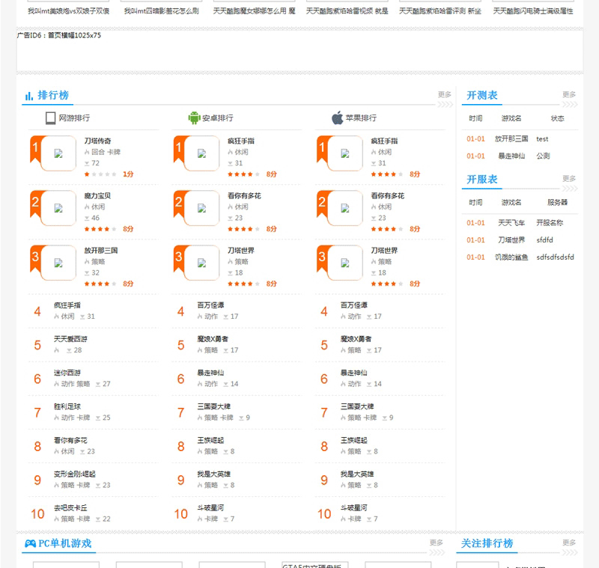Open 魔力宝贝 thumbnail in 网游排行
This screenshot has height=568, width=599.
58,208
